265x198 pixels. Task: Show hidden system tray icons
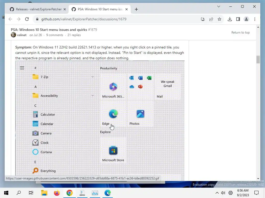tap(217, 193)
